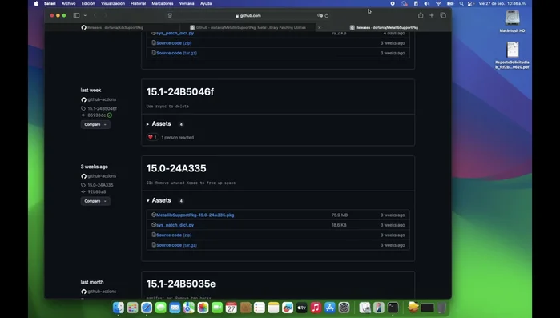Open commit 92b85a8 link
Screen dimensions: 560x318
point(96,191)
